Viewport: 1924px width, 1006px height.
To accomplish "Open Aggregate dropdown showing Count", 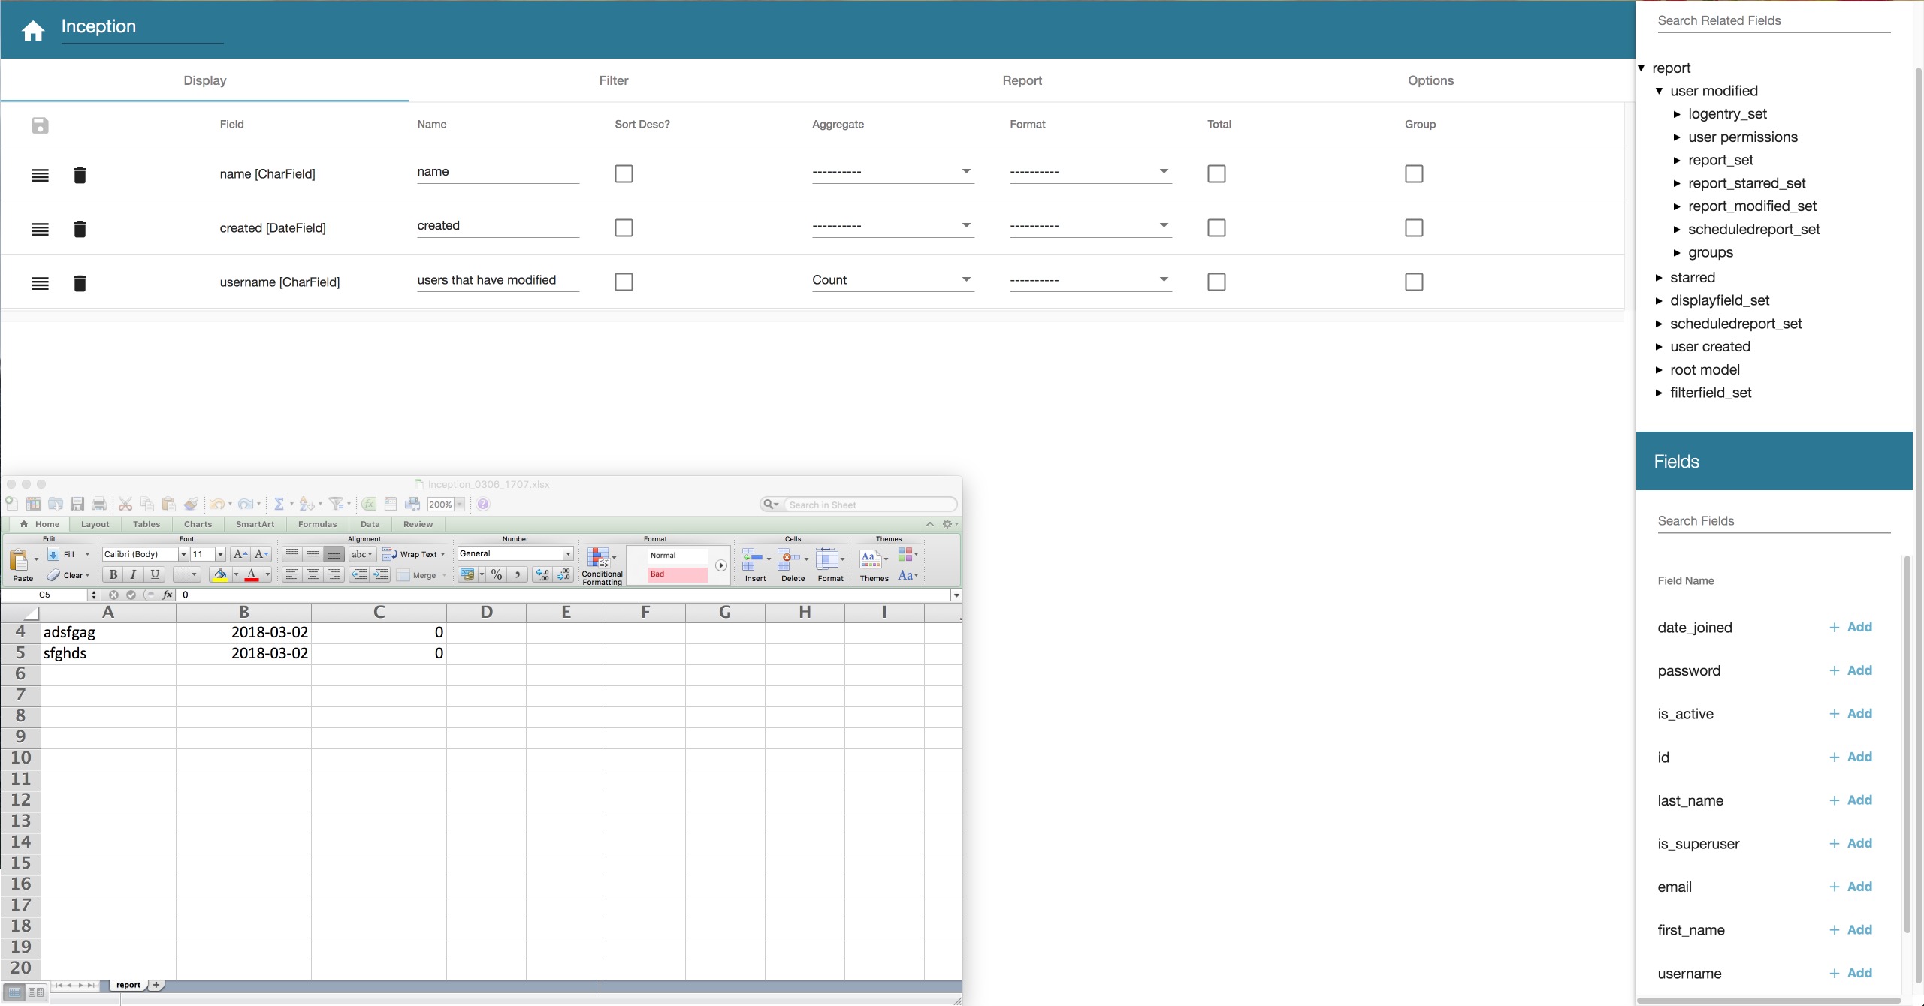I will click(x=893, y=280).
